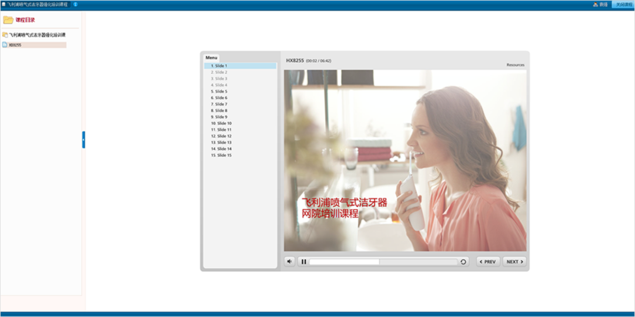Select the course title tab in top bar
635x317 pixels.
[x=35, y=5]
